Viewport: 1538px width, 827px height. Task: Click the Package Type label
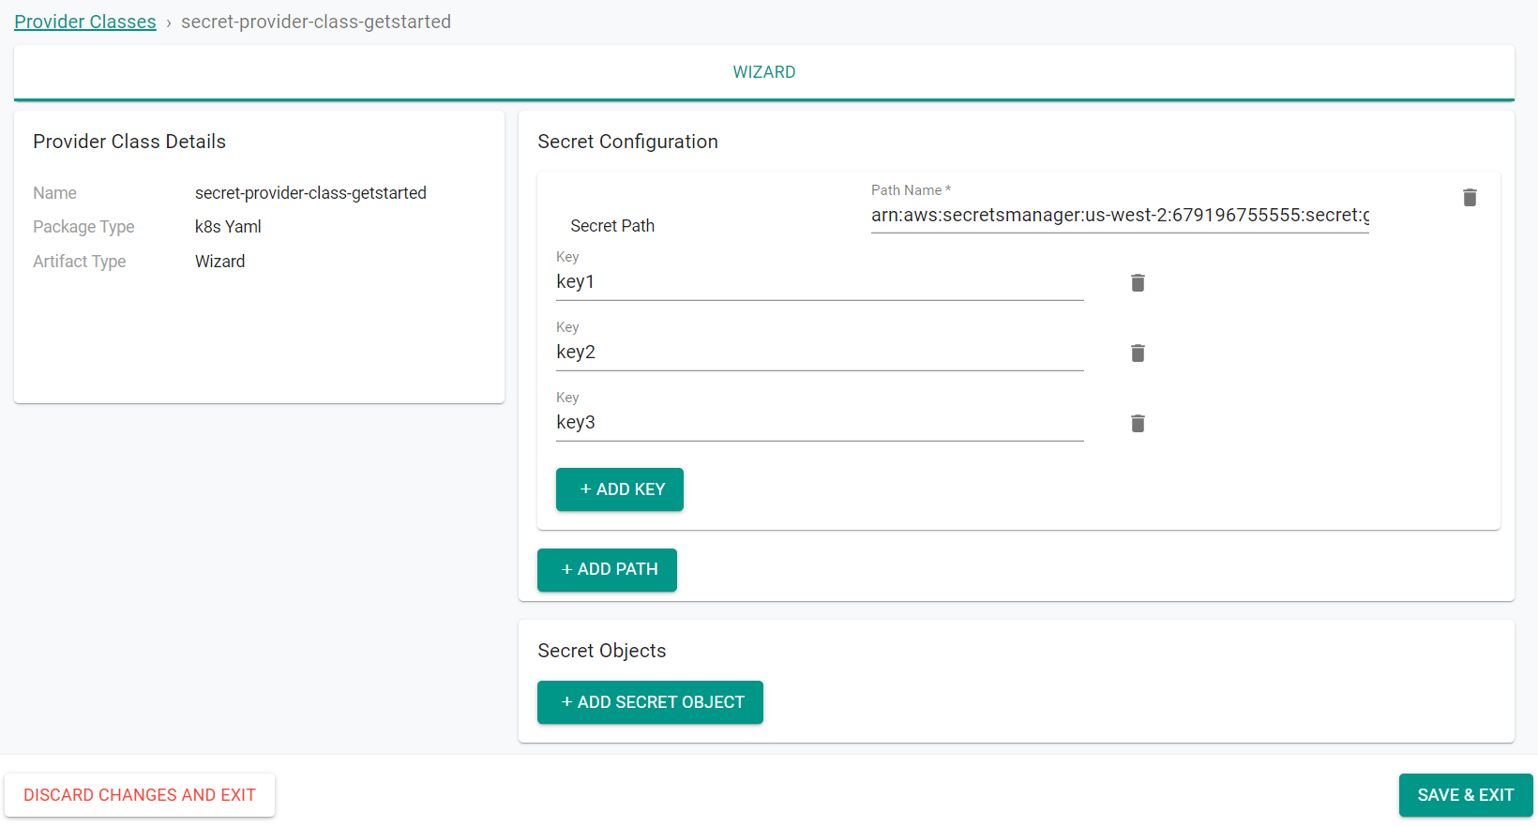tap(83, 227)
